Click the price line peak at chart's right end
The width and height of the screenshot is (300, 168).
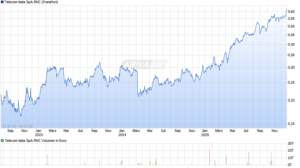click(286, 9)
